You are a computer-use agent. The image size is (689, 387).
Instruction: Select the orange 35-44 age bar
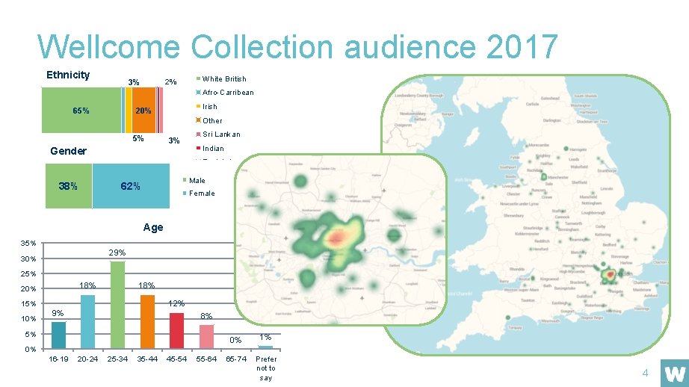click(147, 322)
